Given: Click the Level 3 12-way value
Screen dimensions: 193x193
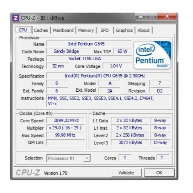Looking at the screenshot, I should point(160,142).
